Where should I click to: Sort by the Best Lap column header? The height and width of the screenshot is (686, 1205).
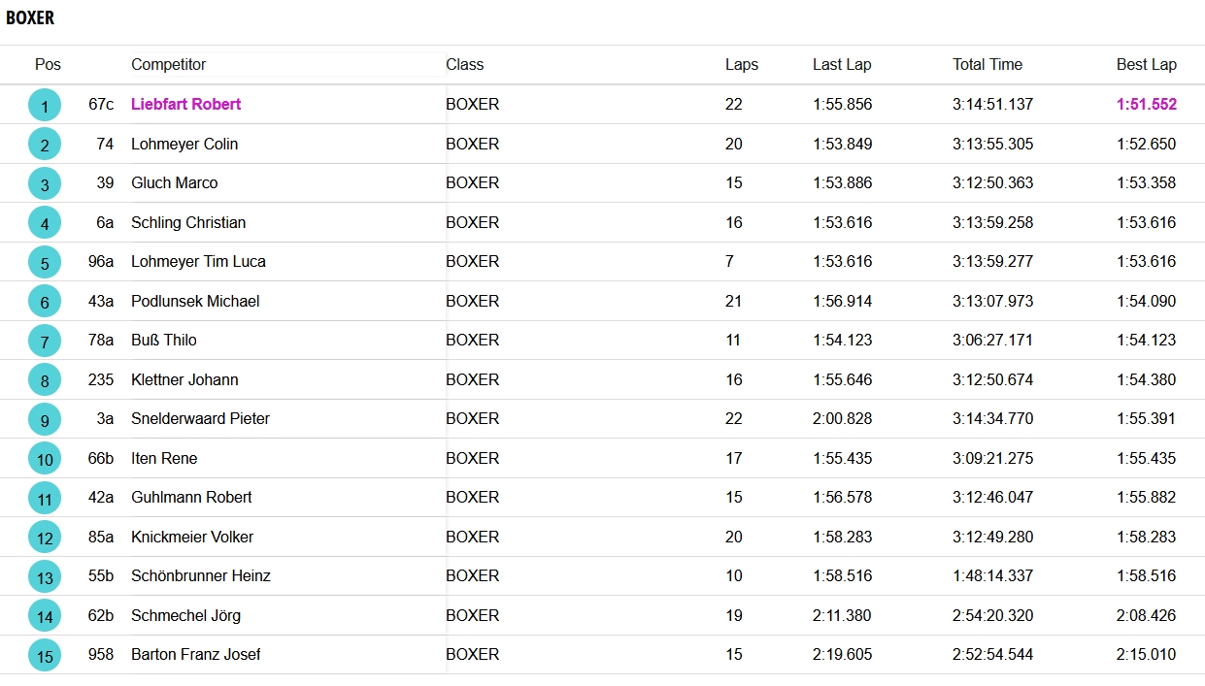[1146, 65]
